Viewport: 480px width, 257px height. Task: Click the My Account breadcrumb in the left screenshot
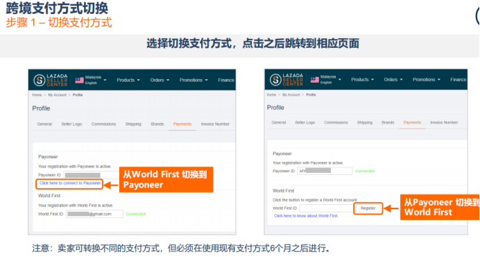point(57,95)
